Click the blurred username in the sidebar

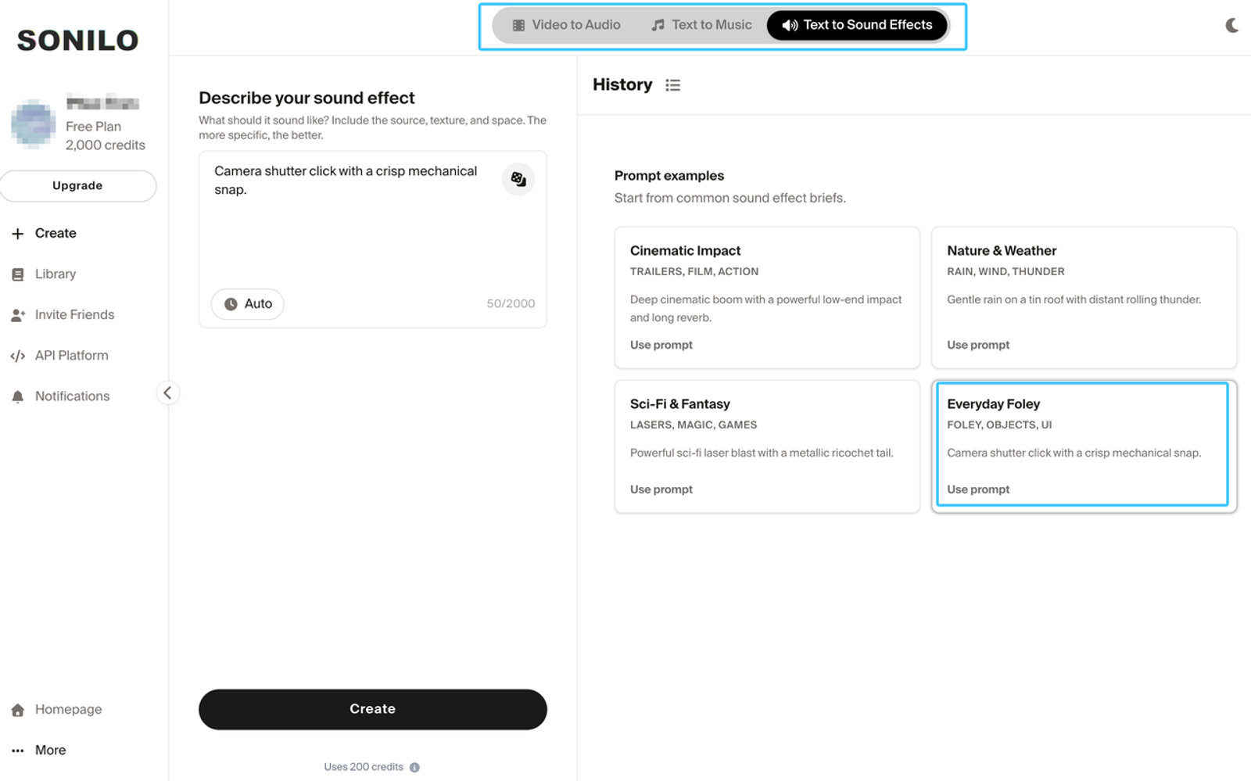(x=102, y=102)
